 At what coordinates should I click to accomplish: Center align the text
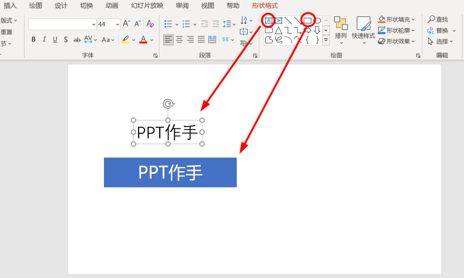click(179, 39)
